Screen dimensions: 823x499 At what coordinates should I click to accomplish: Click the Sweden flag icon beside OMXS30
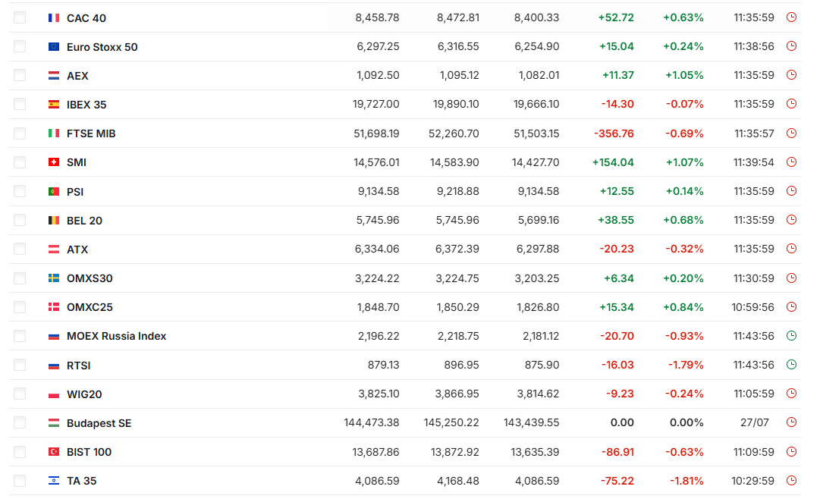coord(54,278)
